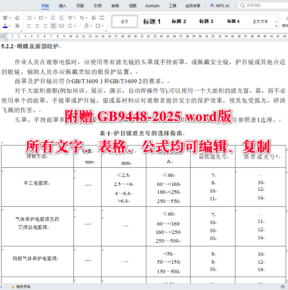Select the bulleted list icon
The width and height of the screenshot is (288, 290).
click(x=30, y=17)
